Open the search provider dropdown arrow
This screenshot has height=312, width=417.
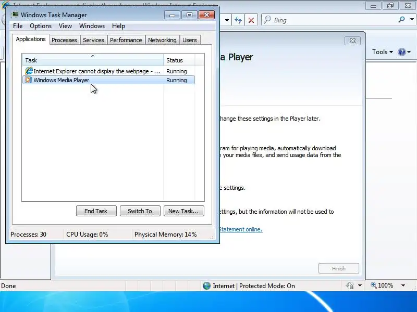tap(412, 19)
